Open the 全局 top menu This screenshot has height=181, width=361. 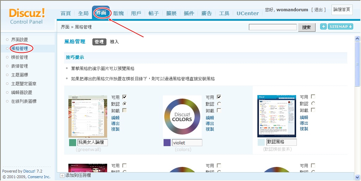click(x=83, y=13)
